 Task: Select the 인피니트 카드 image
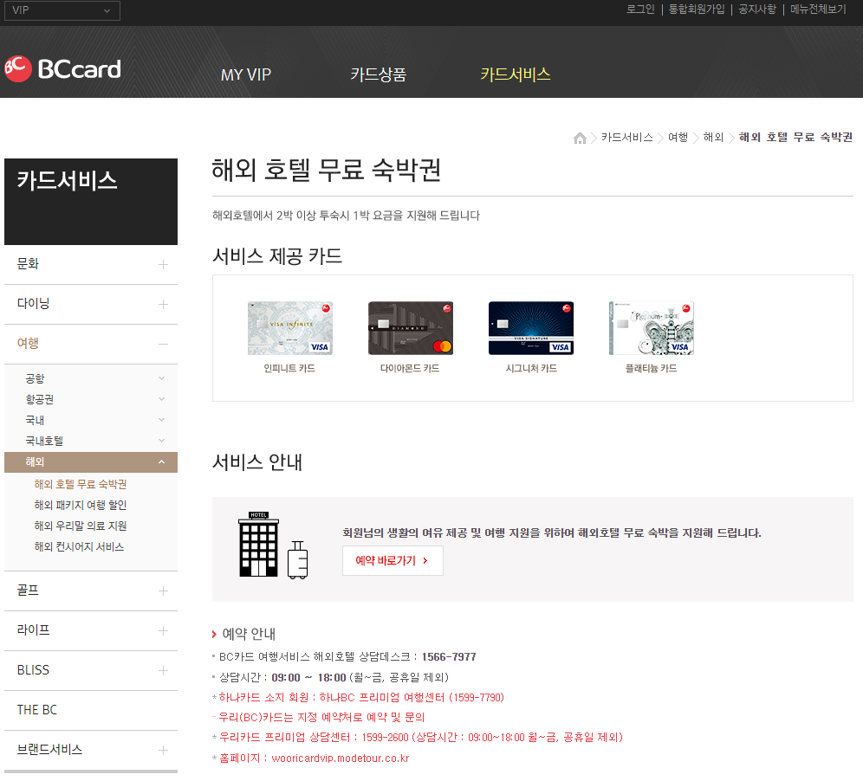coord(289,327)
